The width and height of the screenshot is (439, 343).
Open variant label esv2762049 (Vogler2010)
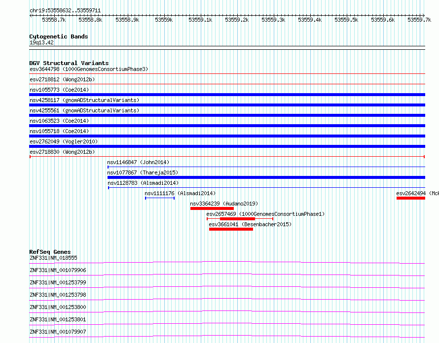pyautogui.click(x=64, y=141)
